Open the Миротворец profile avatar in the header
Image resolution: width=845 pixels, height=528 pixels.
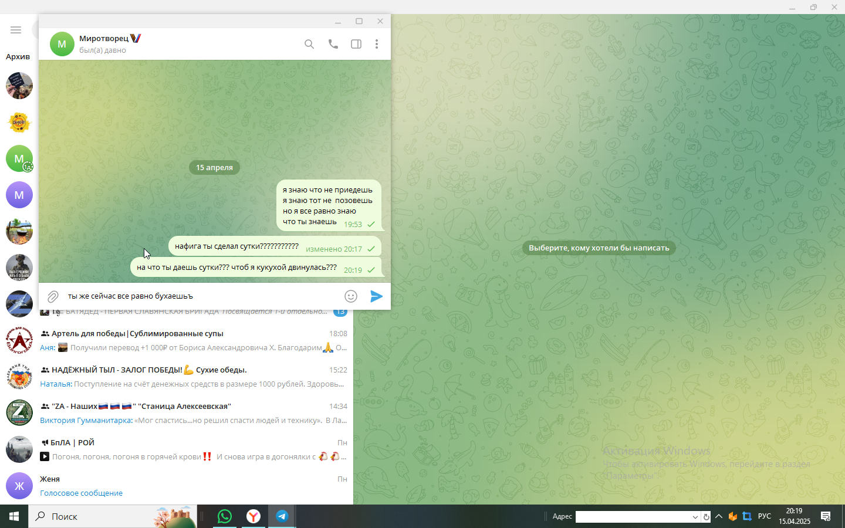[62, 44]
